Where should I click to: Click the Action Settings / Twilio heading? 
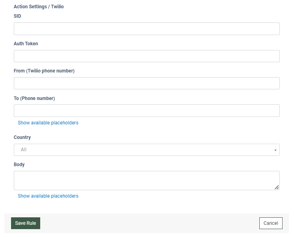click(39, 7)
